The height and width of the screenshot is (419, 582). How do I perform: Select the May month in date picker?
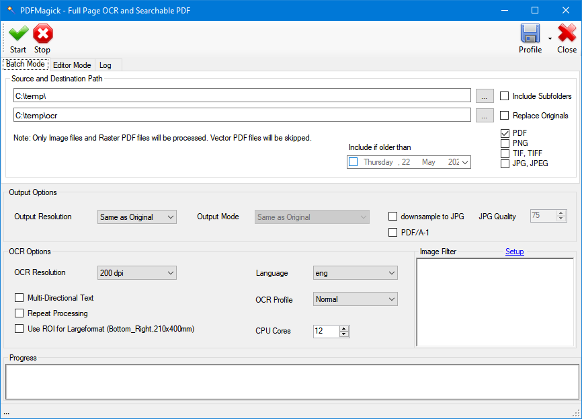428,162
